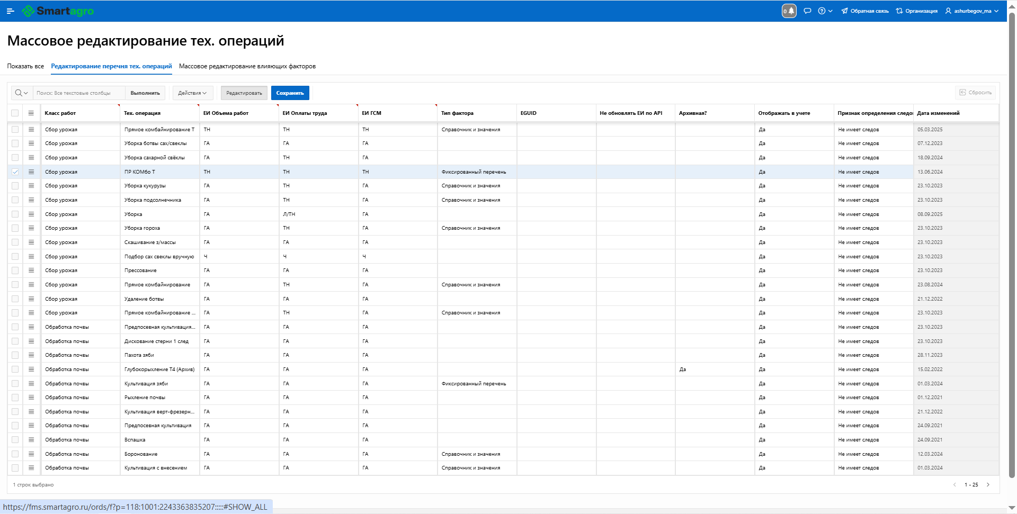
Task: Click the Выполнить search button
Action: pyautogui.click(x=145, y=93)
